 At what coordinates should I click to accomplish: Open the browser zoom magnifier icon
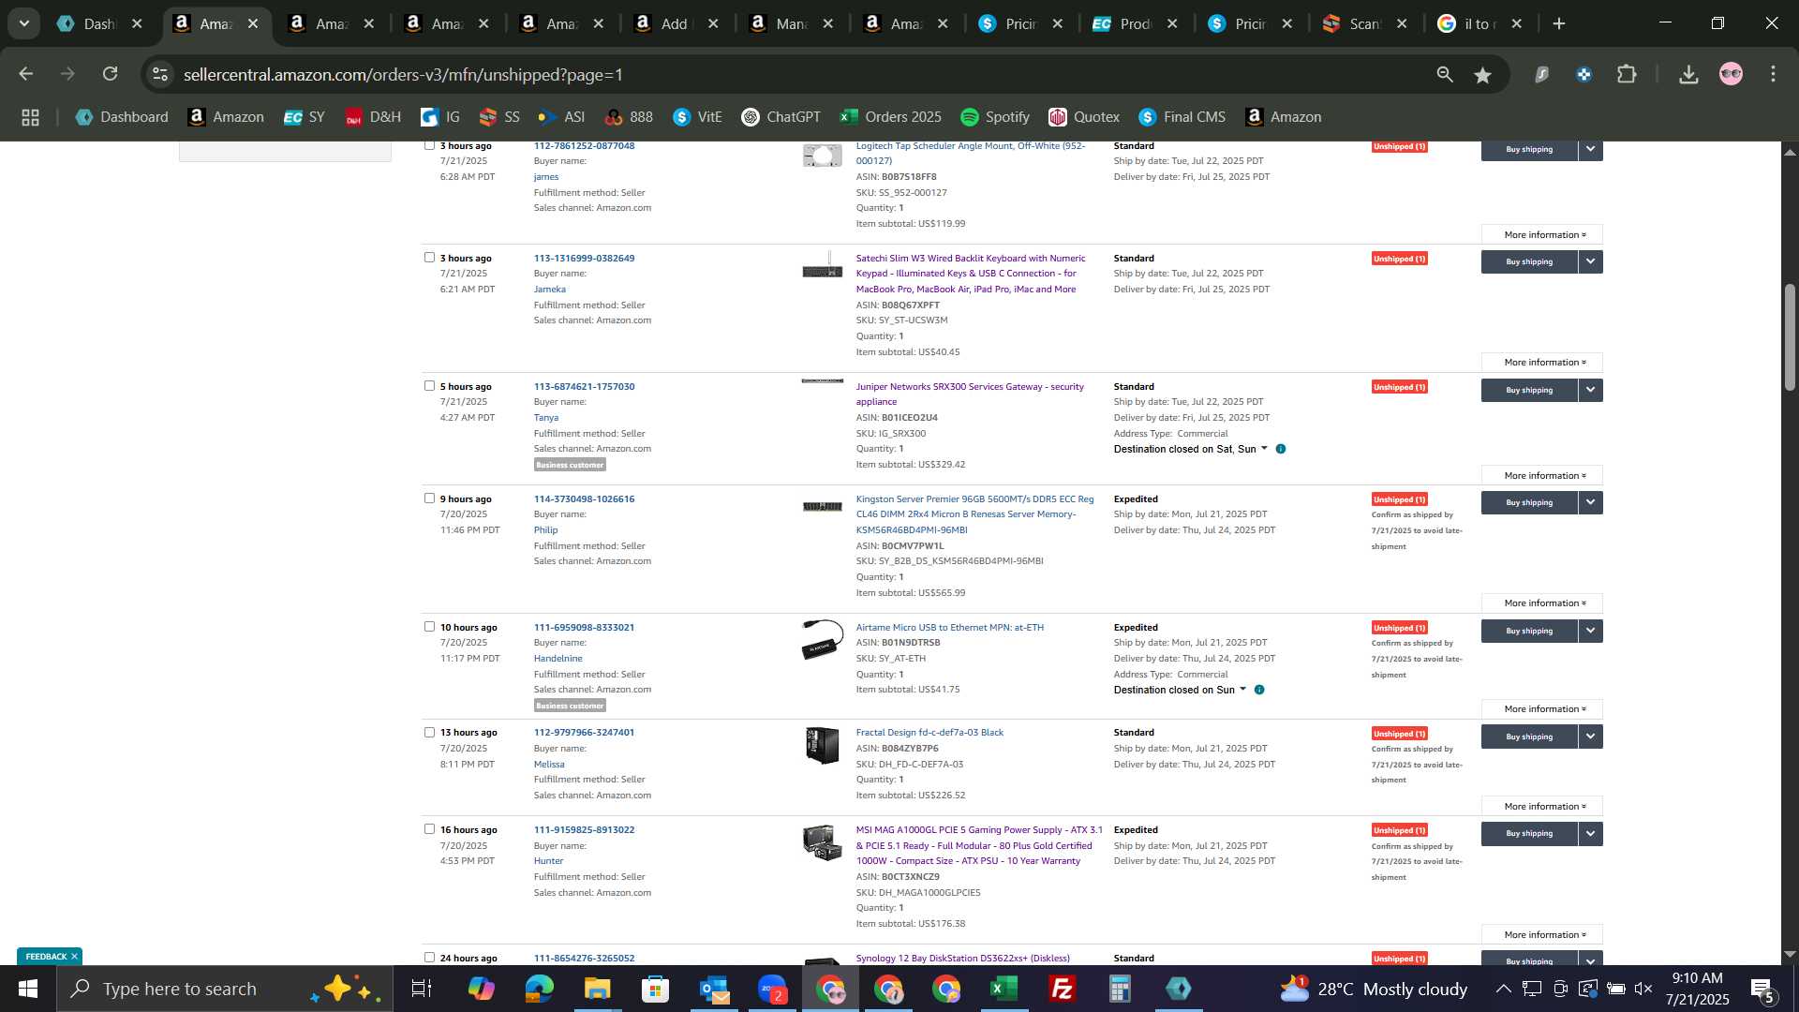click(1445, 74)
